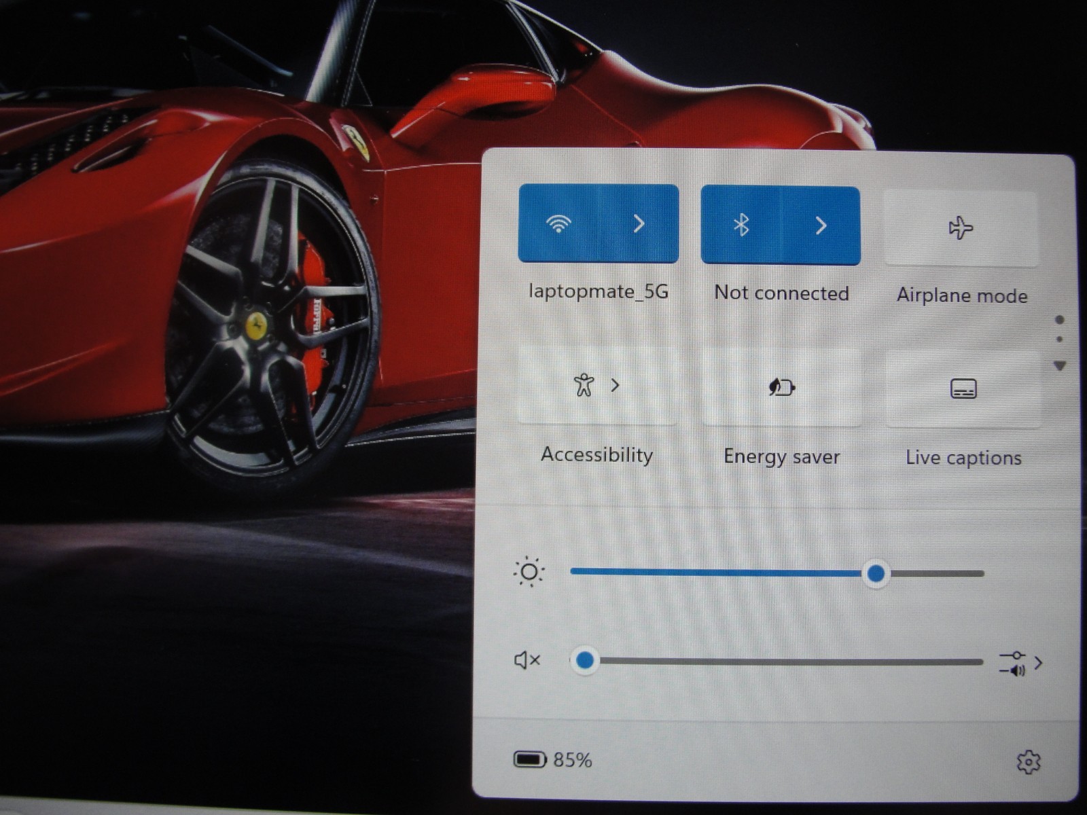The height and width of the screenshot is (815, 1087).
Task: Enable Airplane mode tile
Action: click(x=961, y=228)
